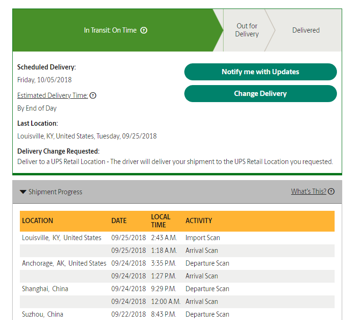The image size is (345, 320).
Task: Click 'Friday, 10/05/2018' scheduled delivery date
Action: tap(44, 80)
